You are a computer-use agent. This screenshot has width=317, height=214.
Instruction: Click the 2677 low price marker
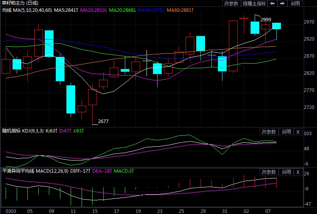click(x=103, y=121)
